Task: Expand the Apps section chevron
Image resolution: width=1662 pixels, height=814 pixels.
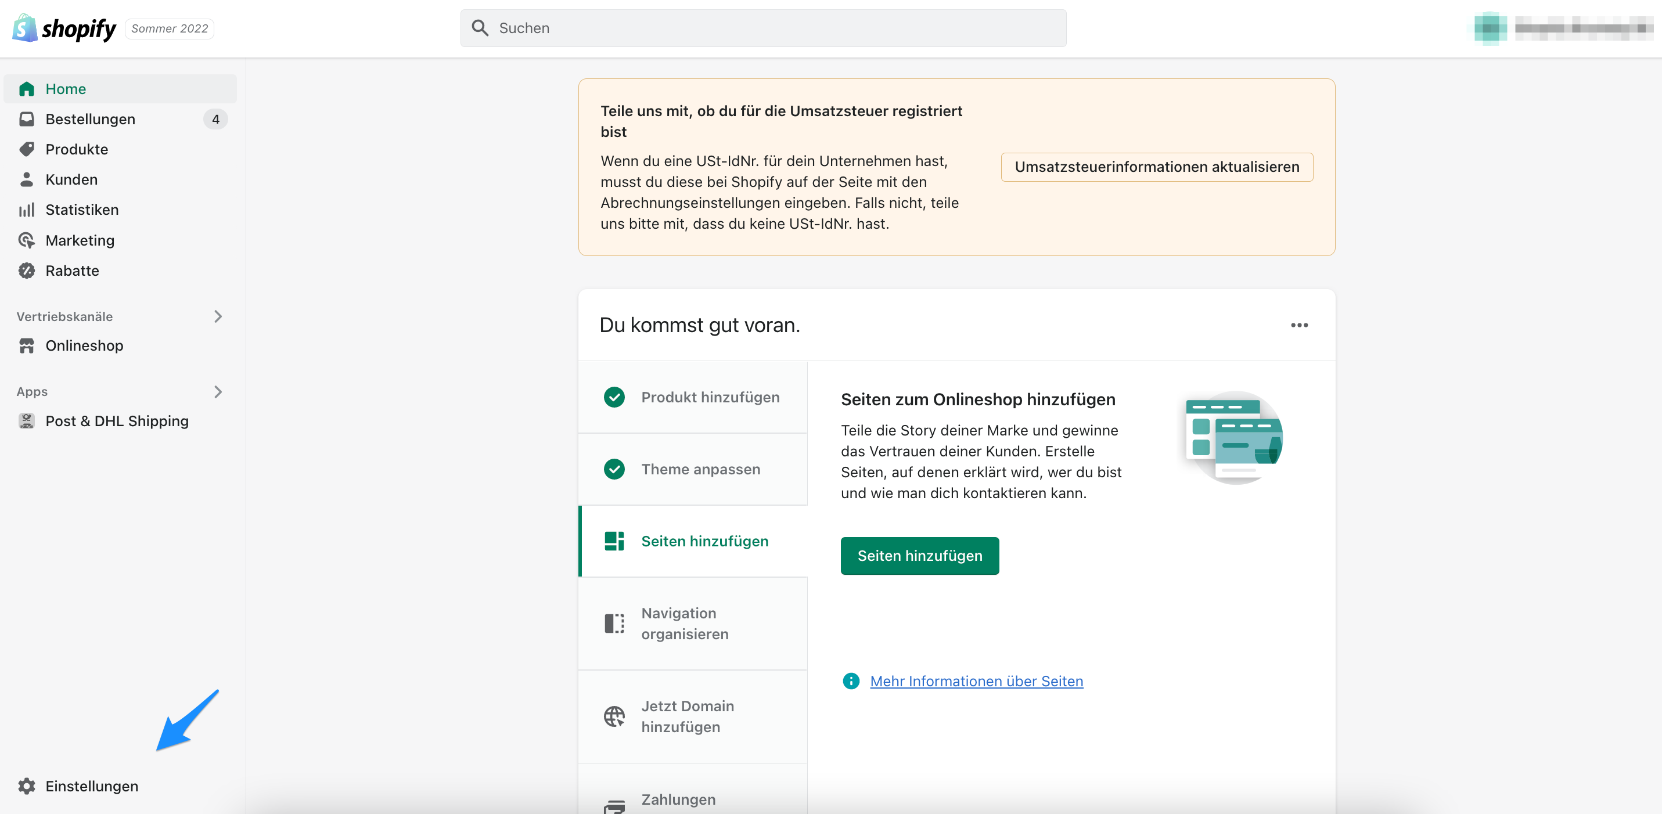Action: point(218,391)
